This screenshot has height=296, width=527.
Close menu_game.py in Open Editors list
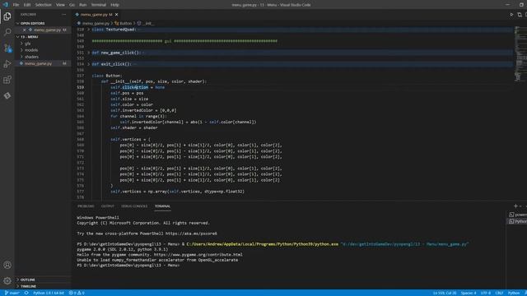click(x=24, y=30)
